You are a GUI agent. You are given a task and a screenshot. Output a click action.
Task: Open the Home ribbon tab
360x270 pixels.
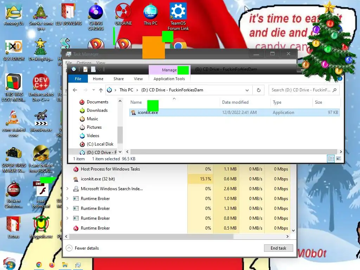(98, 79)
